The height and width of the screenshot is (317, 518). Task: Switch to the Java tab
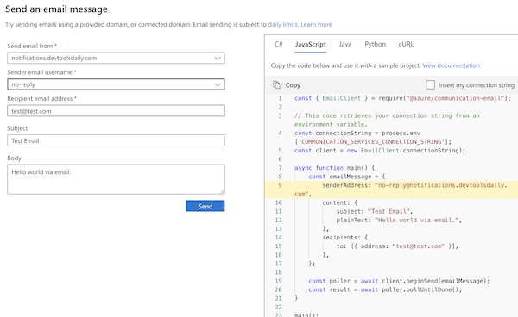[345, 44]
